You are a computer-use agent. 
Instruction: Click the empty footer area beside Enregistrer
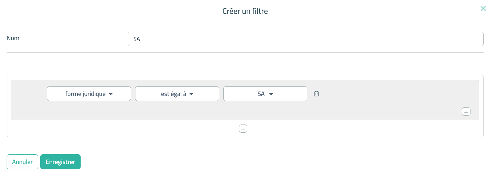252,162
